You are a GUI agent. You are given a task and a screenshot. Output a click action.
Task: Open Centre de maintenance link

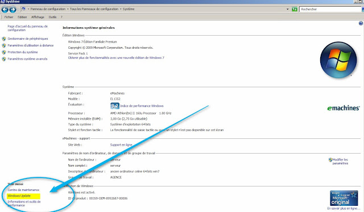click(x=23, y=190)
